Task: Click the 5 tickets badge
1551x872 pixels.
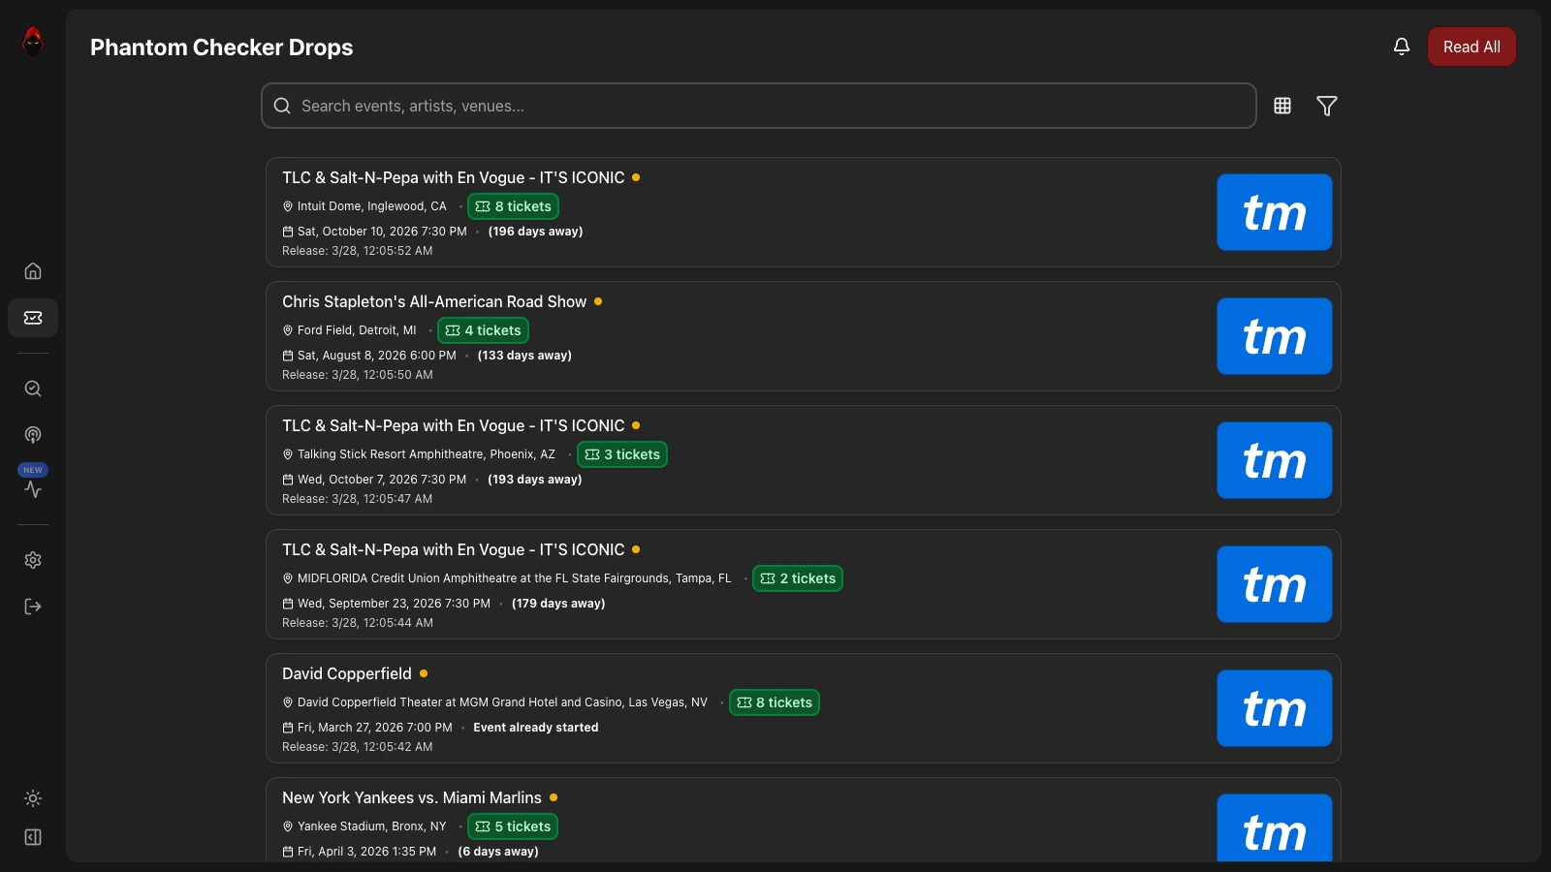Action: coord(513,826)
